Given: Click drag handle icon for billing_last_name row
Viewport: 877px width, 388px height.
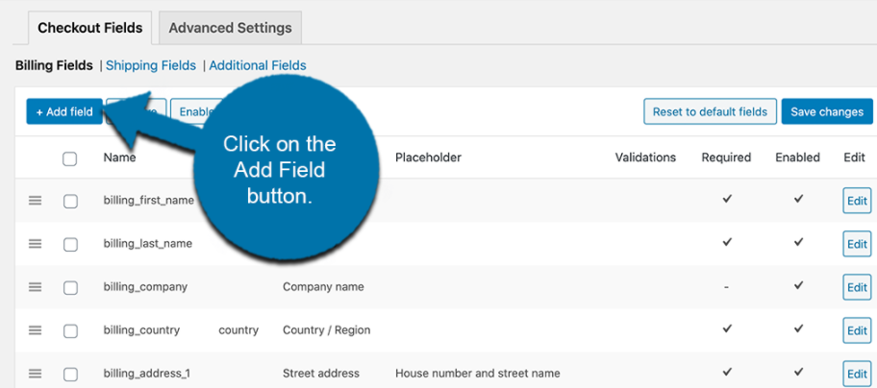Looking at the screenshot, I should 36,244.
